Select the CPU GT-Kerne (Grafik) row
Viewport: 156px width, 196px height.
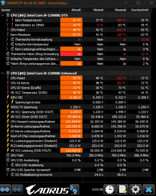(x=78, y=88)
